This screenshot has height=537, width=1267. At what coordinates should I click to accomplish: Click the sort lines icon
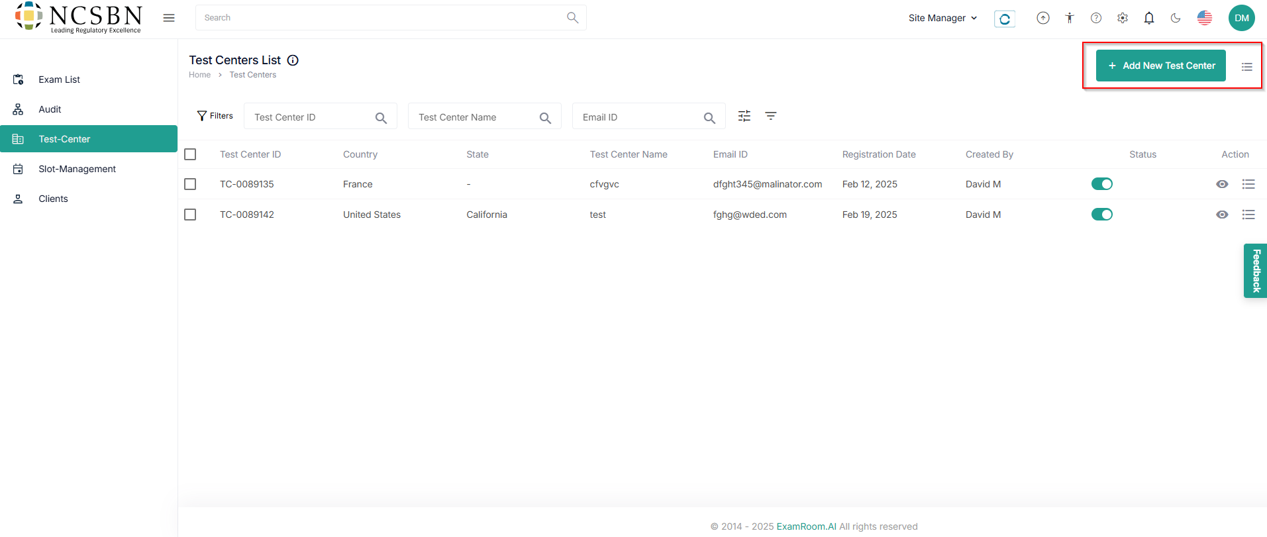[771, 116]
